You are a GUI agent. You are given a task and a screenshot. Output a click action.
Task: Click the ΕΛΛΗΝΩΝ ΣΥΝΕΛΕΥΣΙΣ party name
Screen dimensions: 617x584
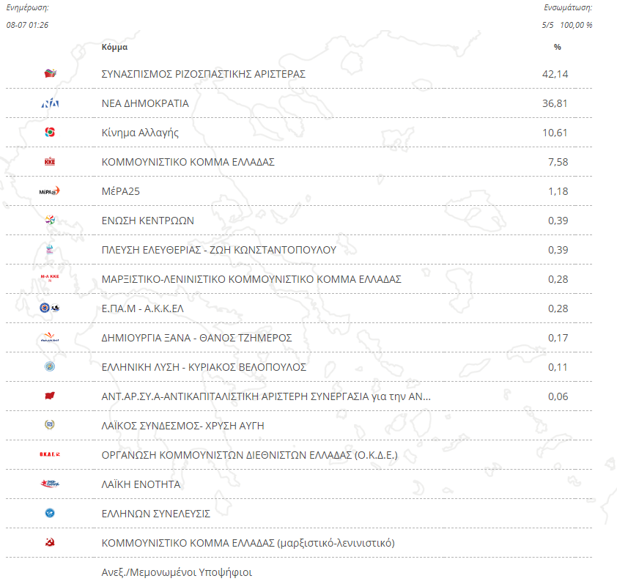pos(155,514)
